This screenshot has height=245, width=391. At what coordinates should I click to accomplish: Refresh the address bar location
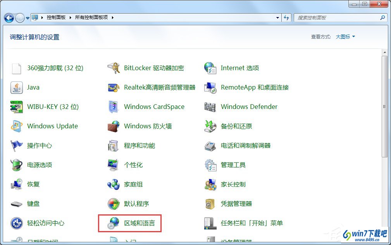(286, 18)
